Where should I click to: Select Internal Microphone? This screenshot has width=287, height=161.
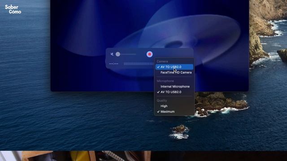click(174, 86)
